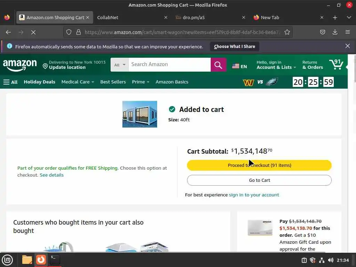Open See details shipping link
The width and height of the screenshot is (356, 267).
(51, 175)
